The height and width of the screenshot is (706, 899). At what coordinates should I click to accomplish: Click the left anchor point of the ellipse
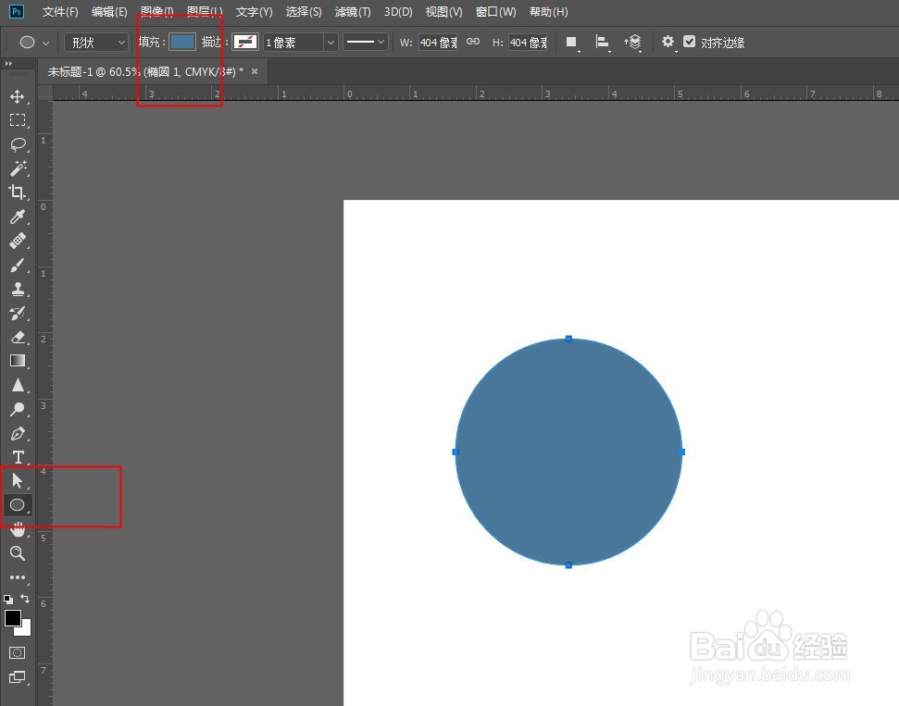[456, 452]
